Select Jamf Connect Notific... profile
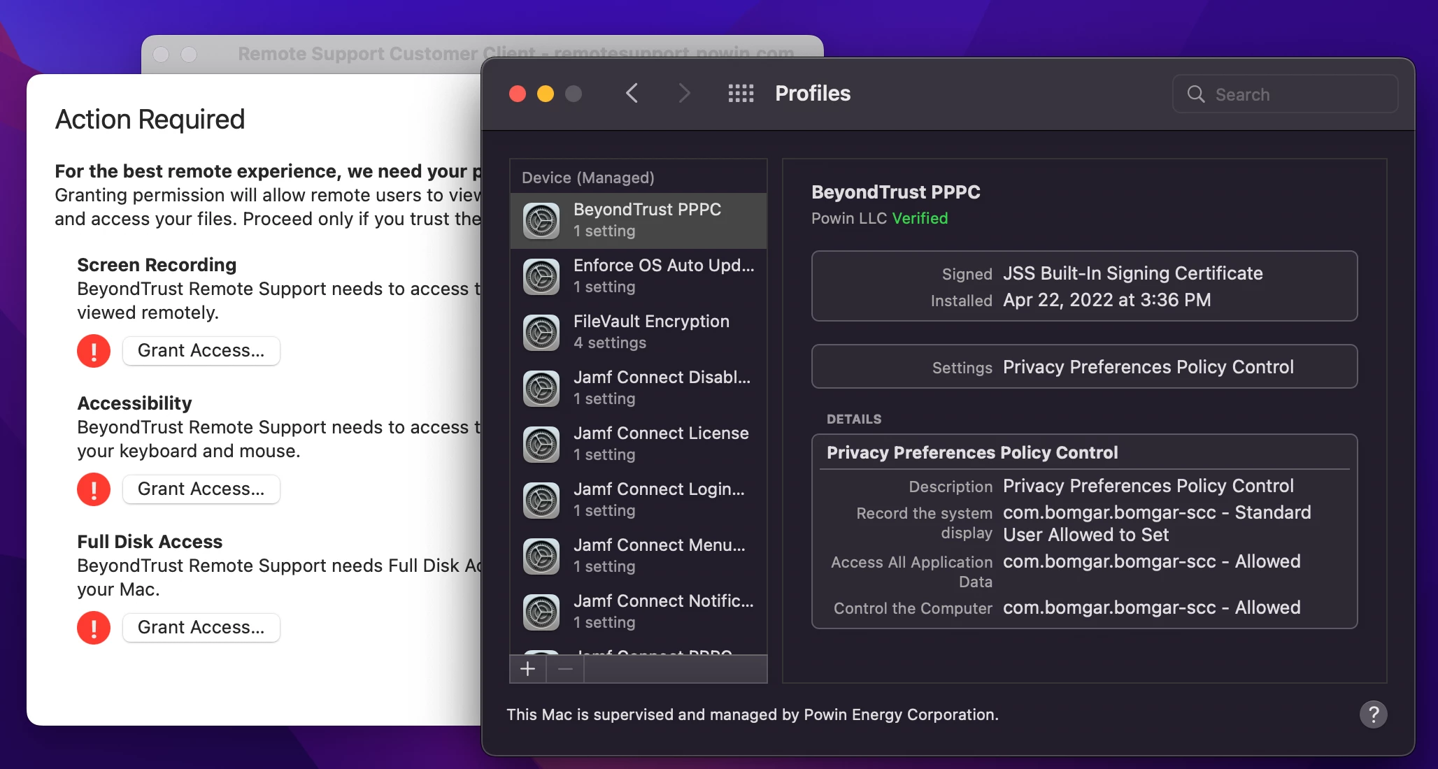 pos(639,612)
